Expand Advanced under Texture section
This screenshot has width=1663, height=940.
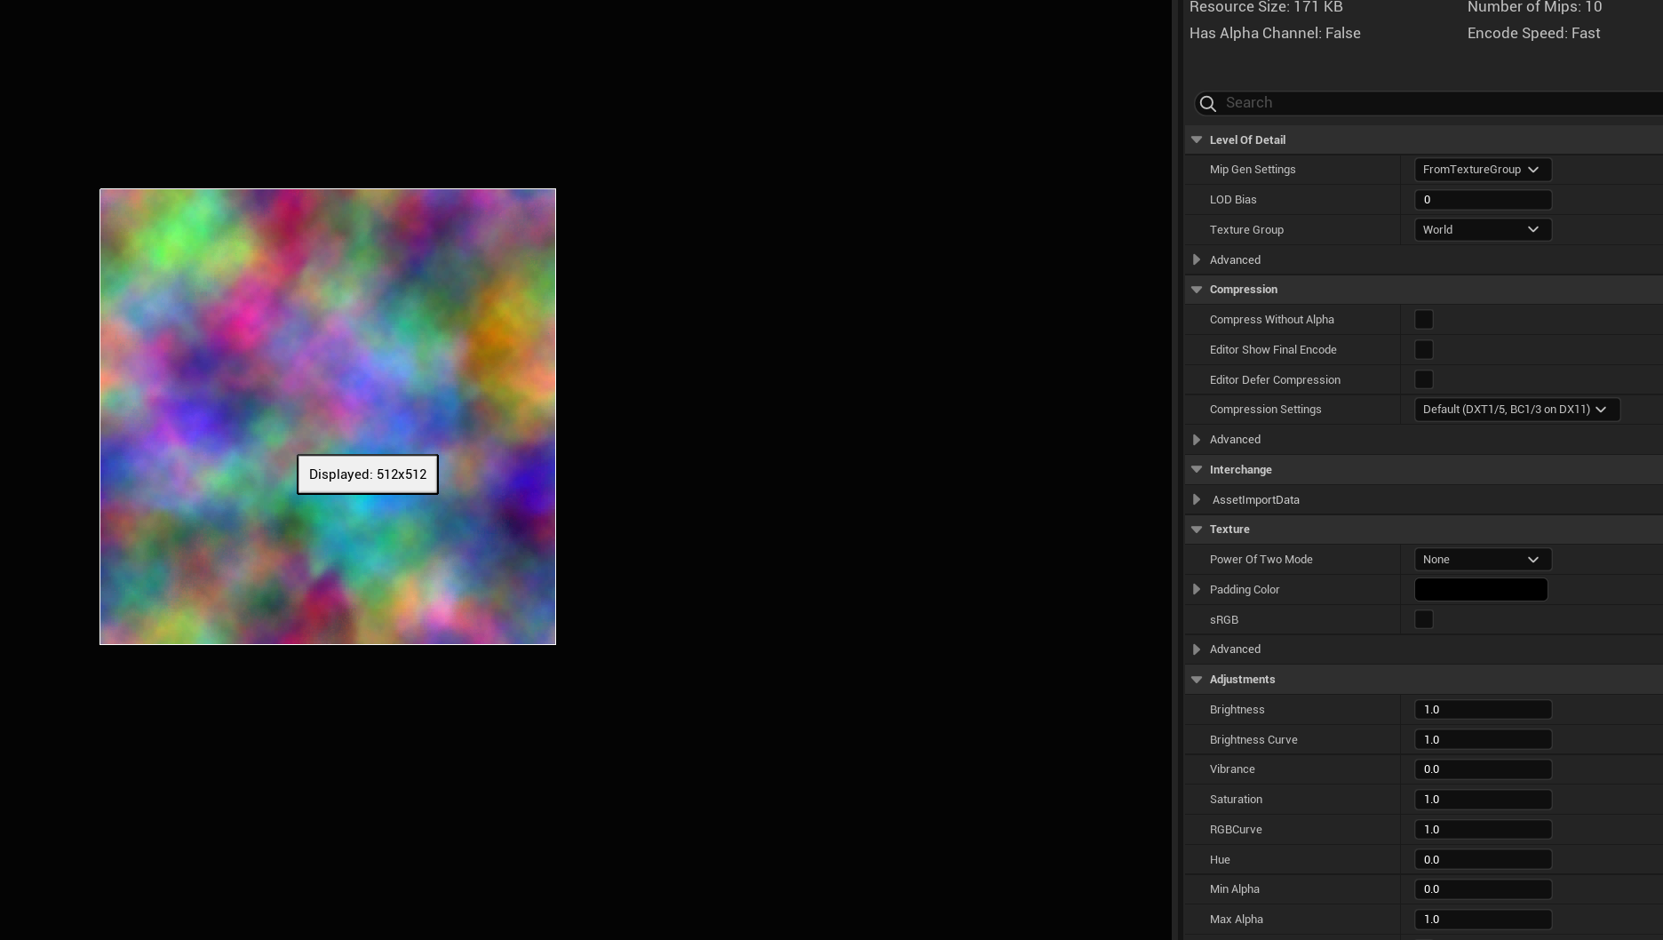click(x=1197, y=649)
